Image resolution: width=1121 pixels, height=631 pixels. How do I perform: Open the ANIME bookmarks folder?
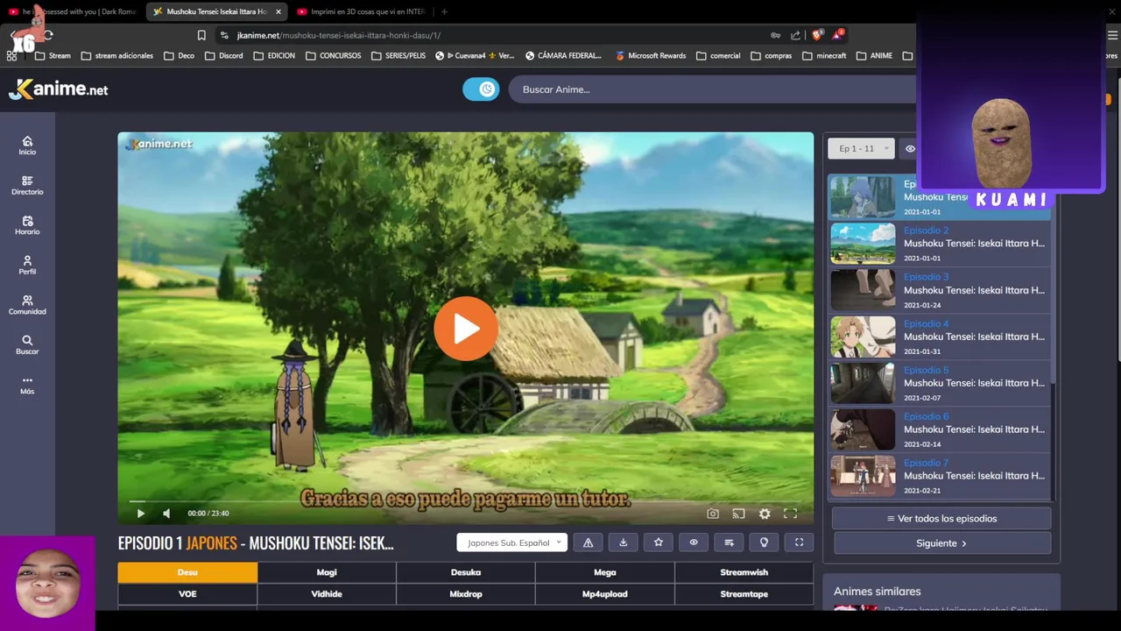point(874,56)
